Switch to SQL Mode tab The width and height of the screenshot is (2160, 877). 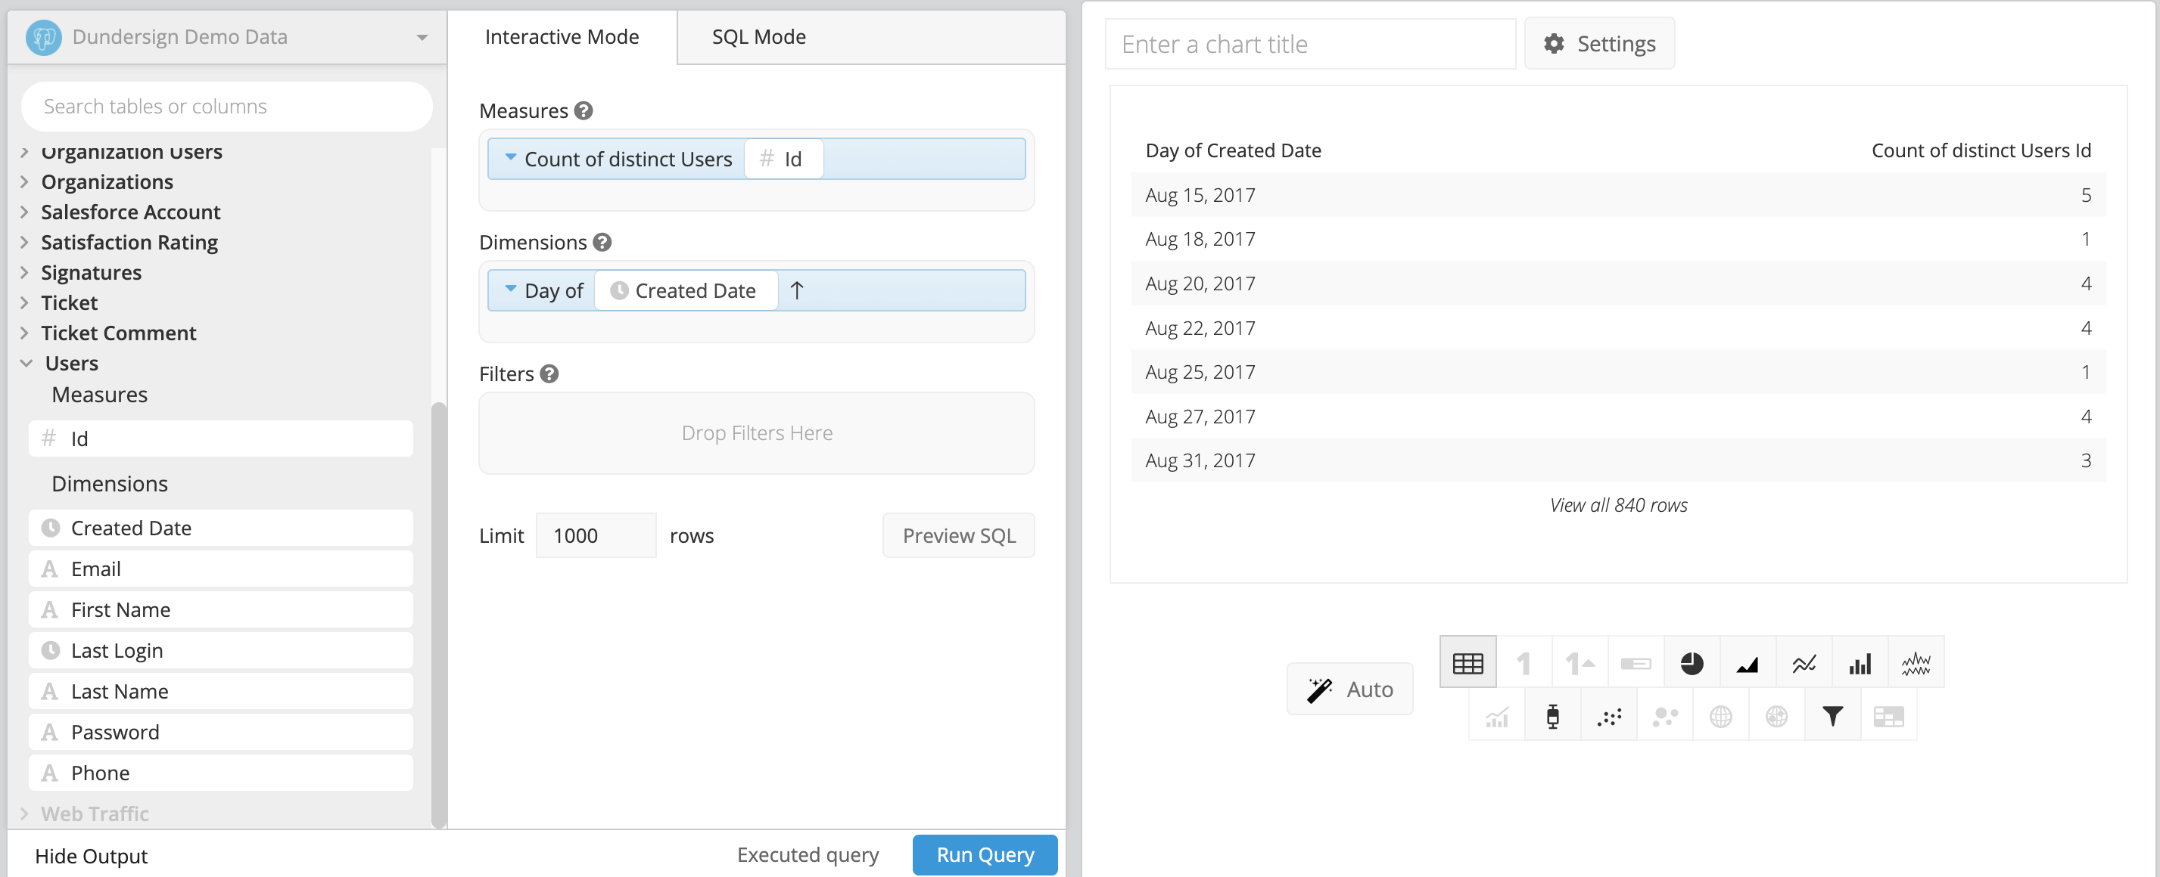click(759, 37)
